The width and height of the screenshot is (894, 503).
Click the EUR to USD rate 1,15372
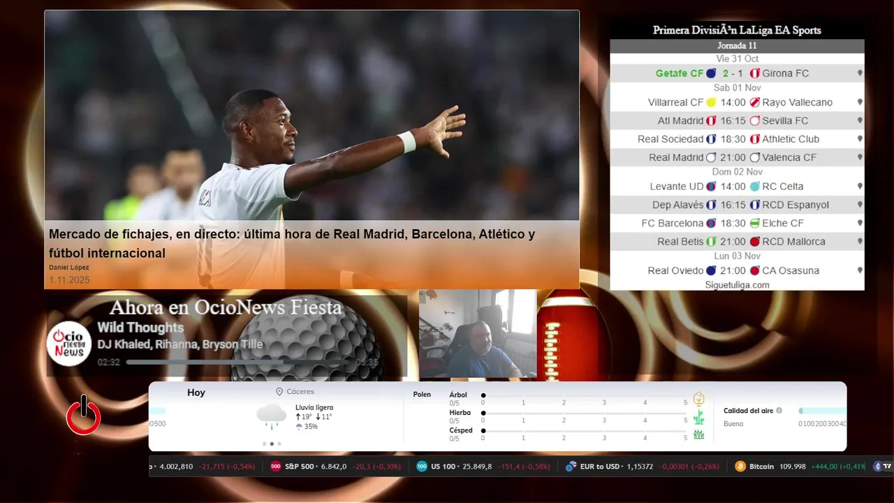[638, 467]
